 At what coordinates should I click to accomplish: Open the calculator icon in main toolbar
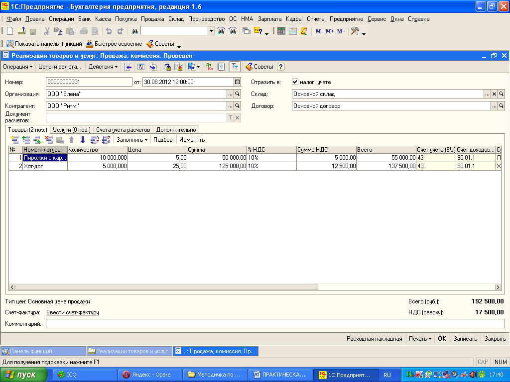point(281,31)
